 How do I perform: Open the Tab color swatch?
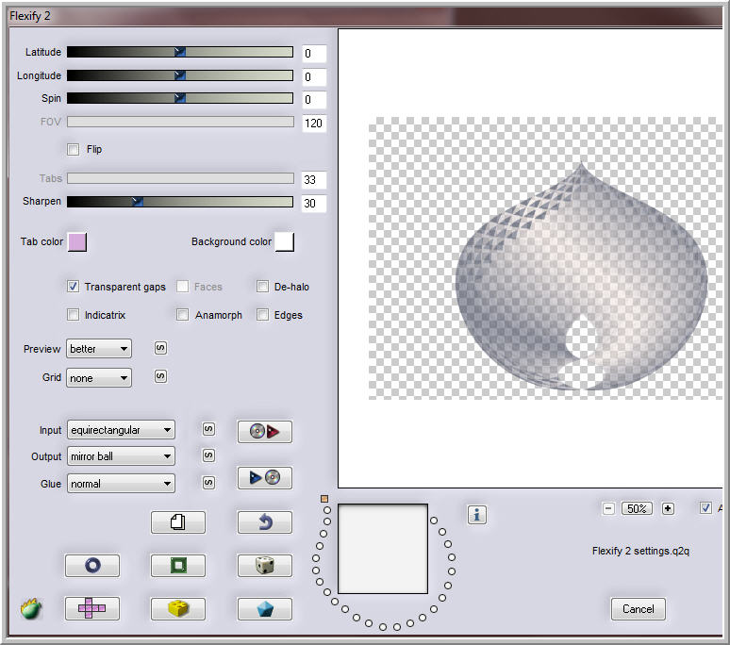point(77,242)
